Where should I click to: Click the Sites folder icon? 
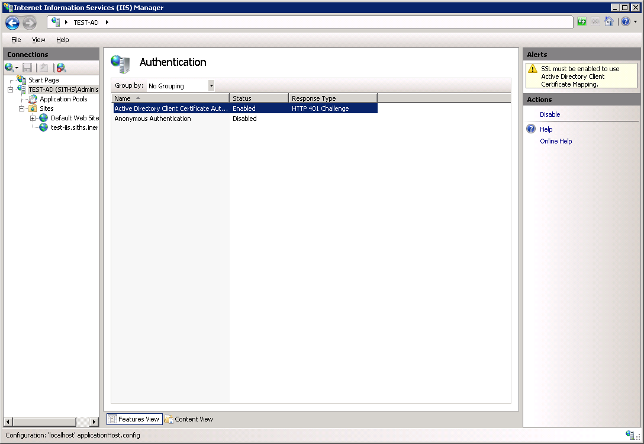pyautogui.click(x=33, y=108)
